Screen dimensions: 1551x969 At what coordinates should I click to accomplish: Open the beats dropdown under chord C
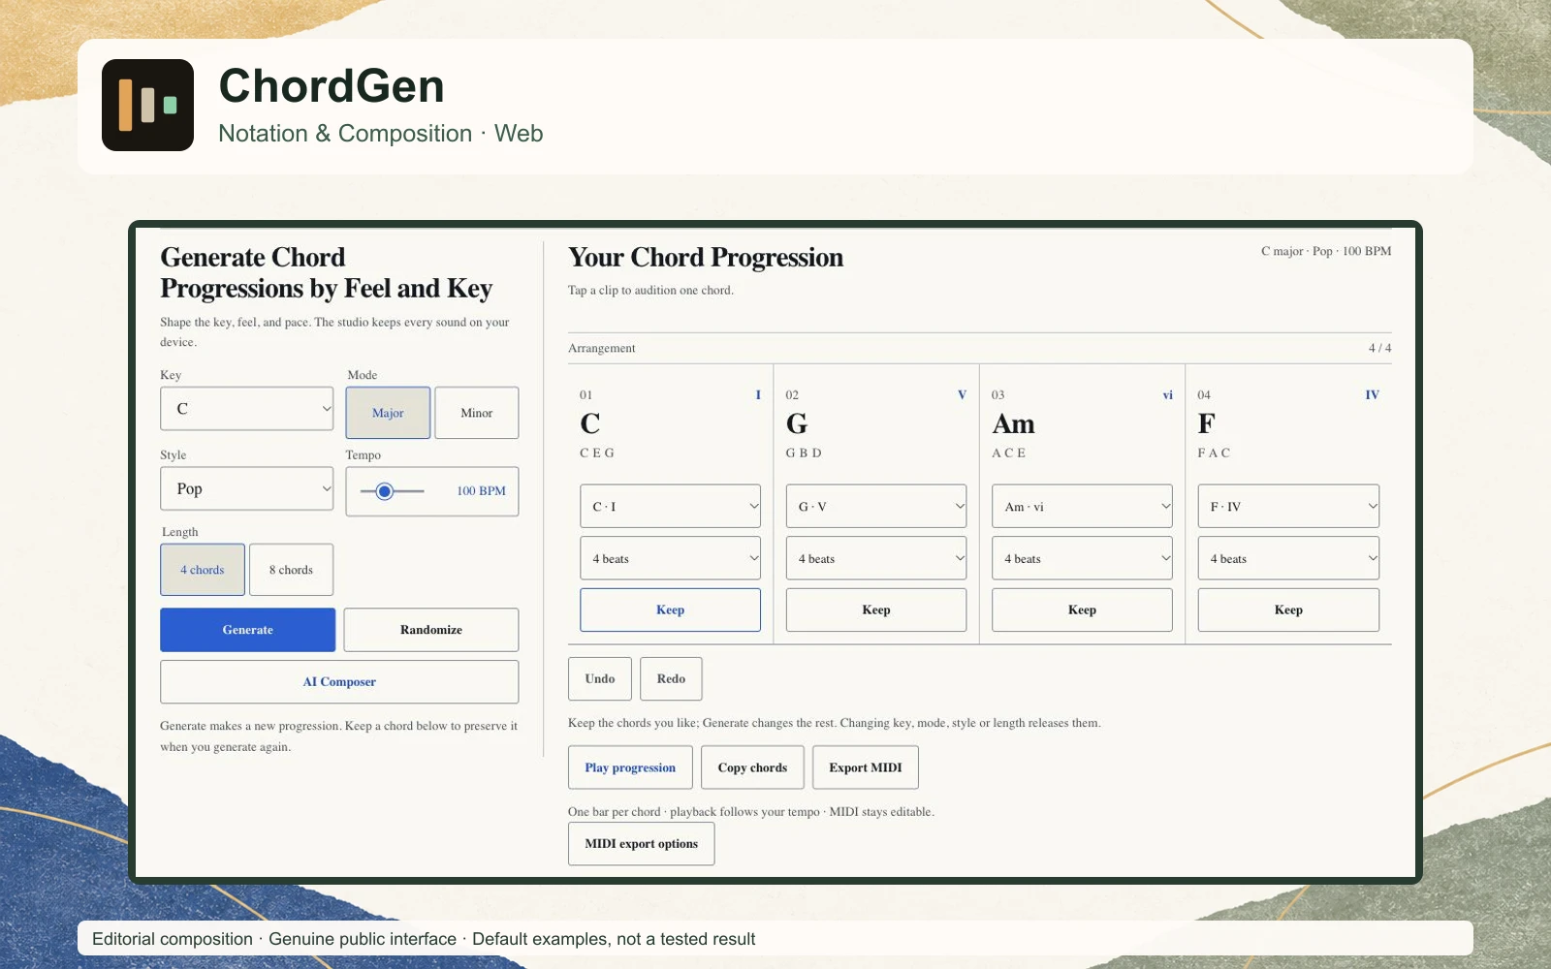click(x=670, y=558)
